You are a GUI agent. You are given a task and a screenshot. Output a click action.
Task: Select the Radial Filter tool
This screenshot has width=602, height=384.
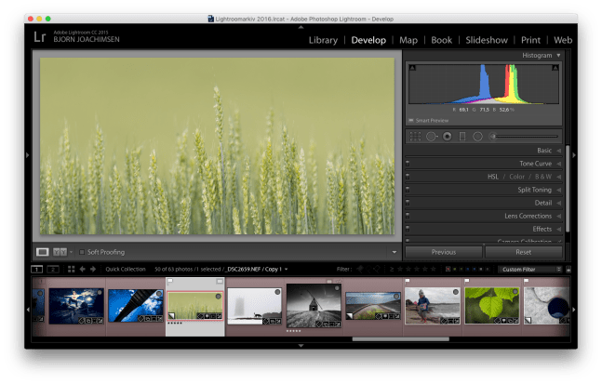click(477, 136)
